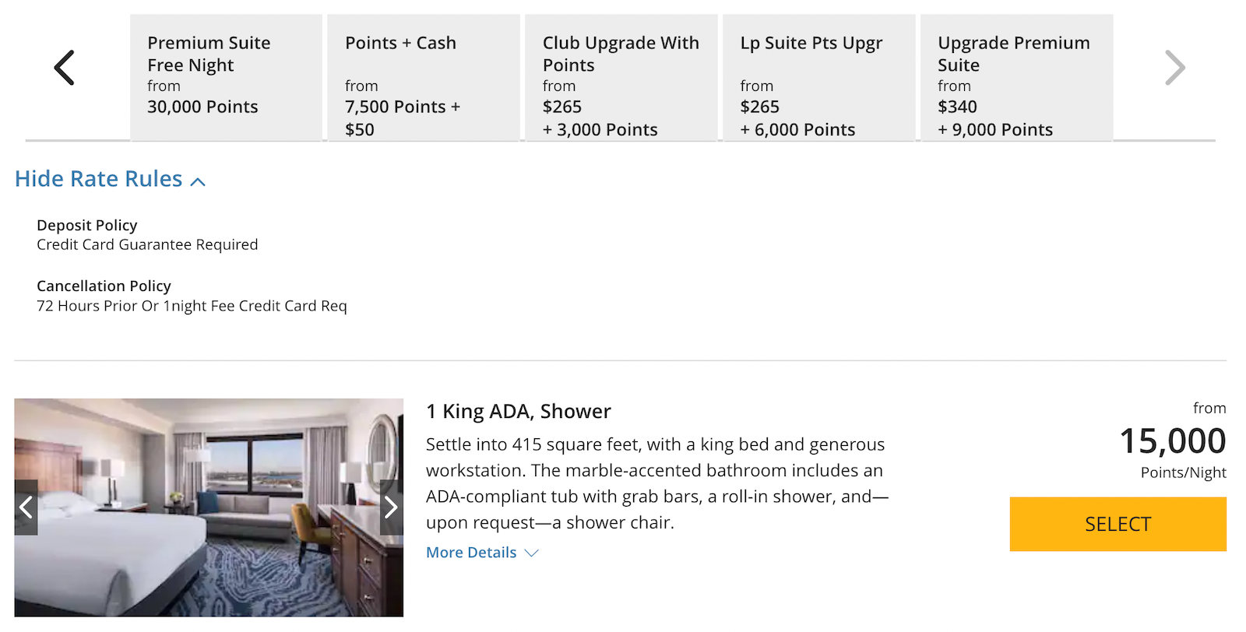Select the Upgrade Premium Suite rate option
The image size is (1246, 632).
click(1017, 78)
